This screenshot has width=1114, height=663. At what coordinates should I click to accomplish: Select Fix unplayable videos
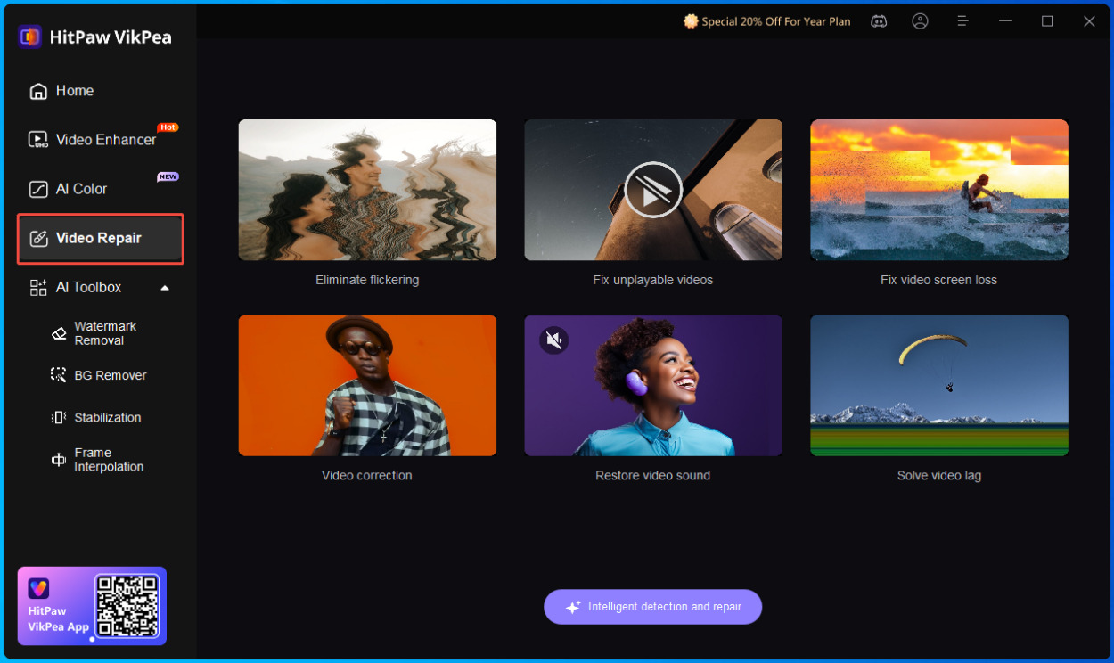652,190
